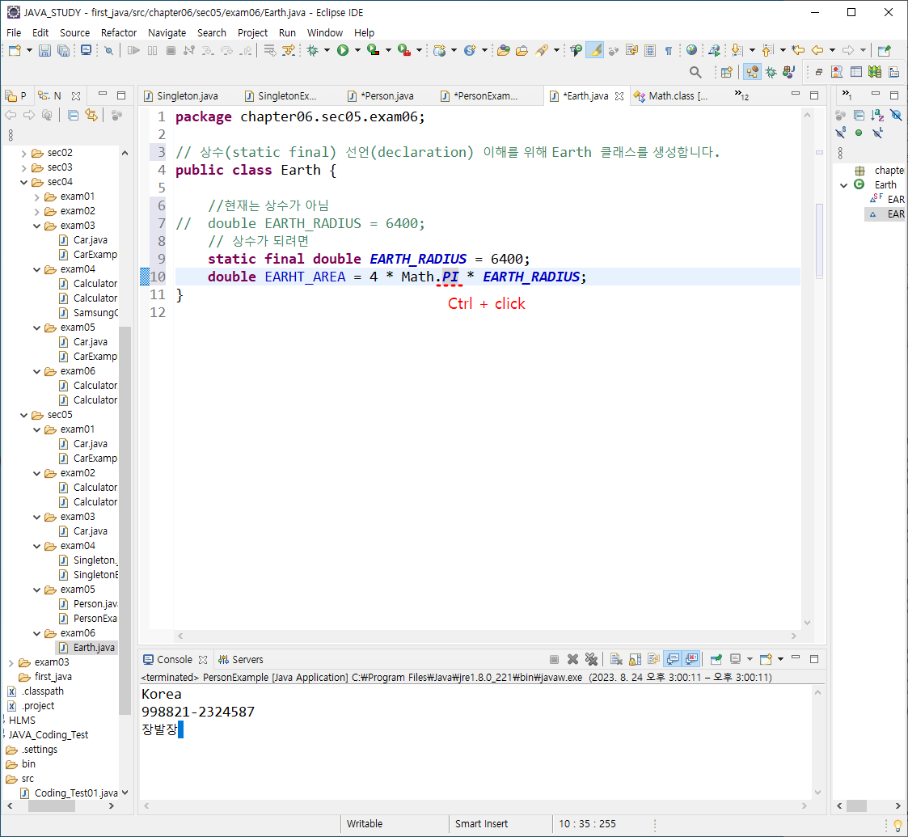This screenshot has height=837, width=908.
Task: Click the Last Edit Location arrow
Action: tap(799, 51)
